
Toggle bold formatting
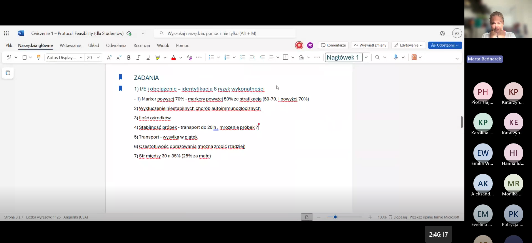[128, 58]
